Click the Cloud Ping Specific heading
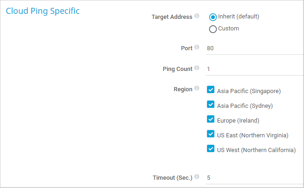 coord(42,11)
